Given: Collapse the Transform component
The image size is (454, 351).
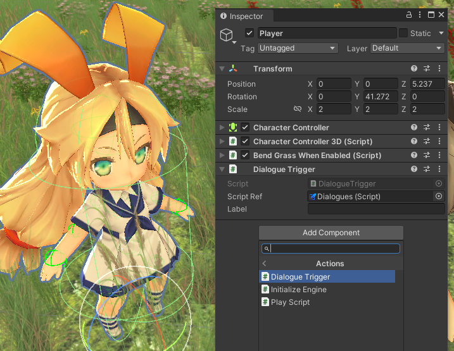Looking at the screenshot, I should click(222, 69).
